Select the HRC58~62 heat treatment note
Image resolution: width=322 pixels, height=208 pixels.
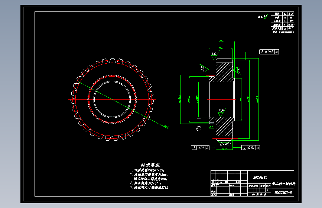tap(147, 170)
